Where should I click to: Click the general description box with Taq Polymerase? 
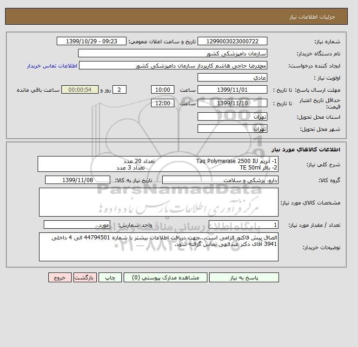(x=158, y=164)
